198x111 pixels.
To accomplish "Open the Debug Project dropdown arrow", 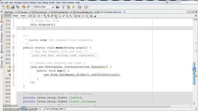I will pyautogui.click(x=83, y=7).
